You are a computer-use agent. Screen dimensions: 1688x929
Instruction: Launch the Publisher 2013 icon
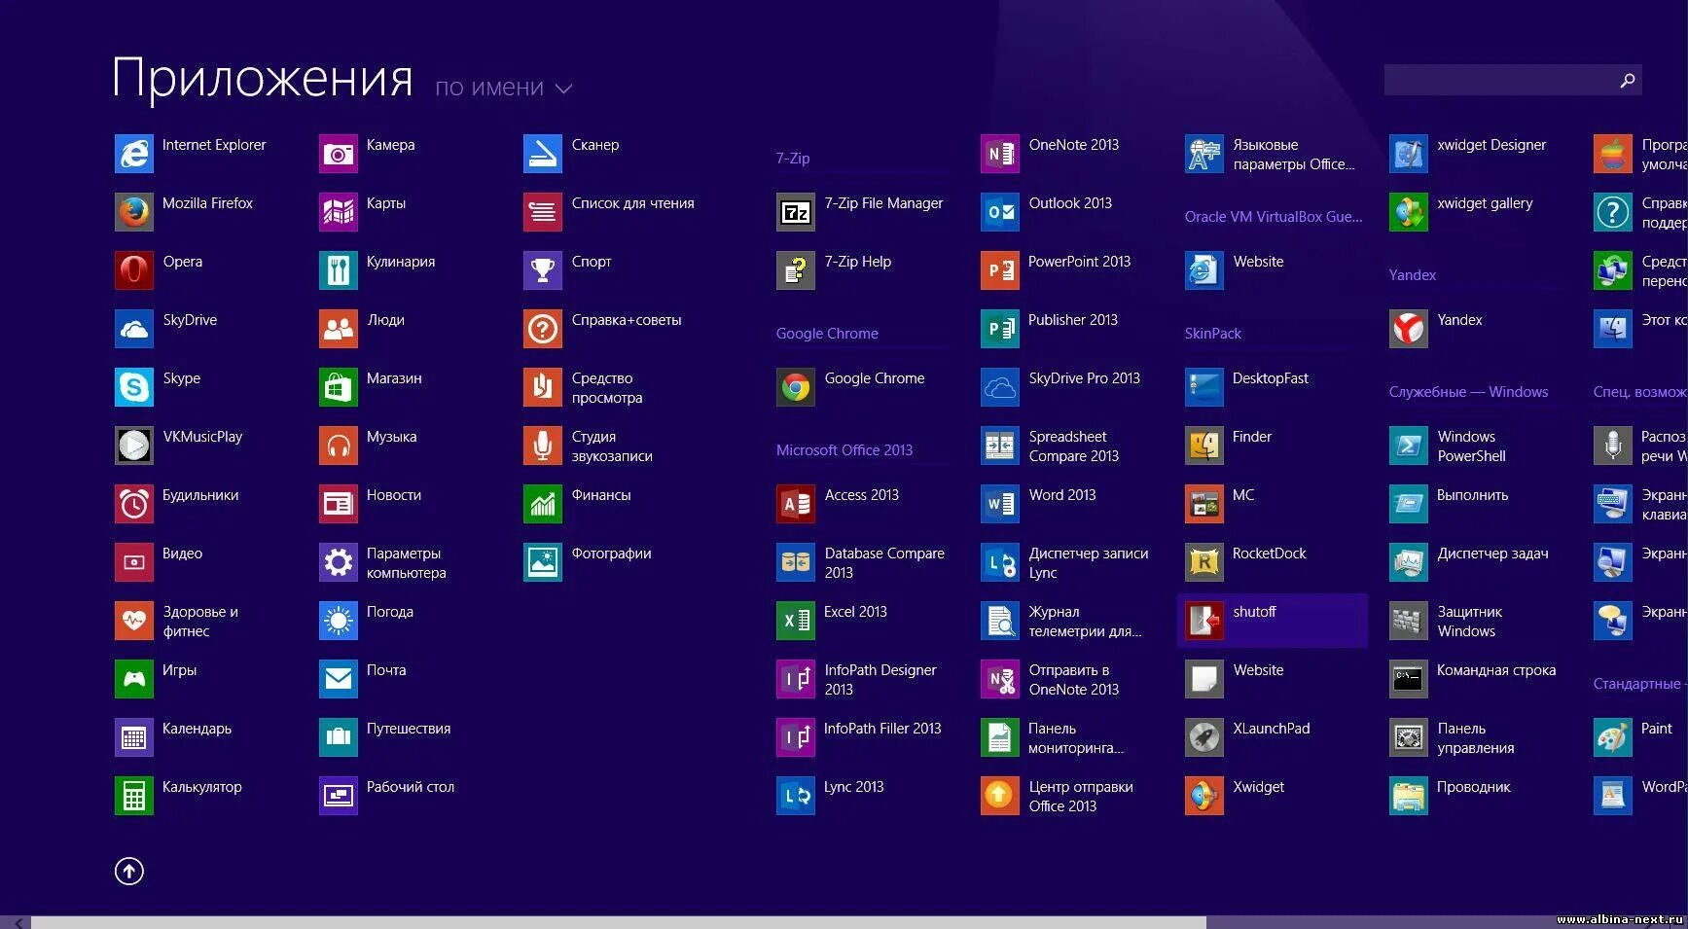[999, 329]
